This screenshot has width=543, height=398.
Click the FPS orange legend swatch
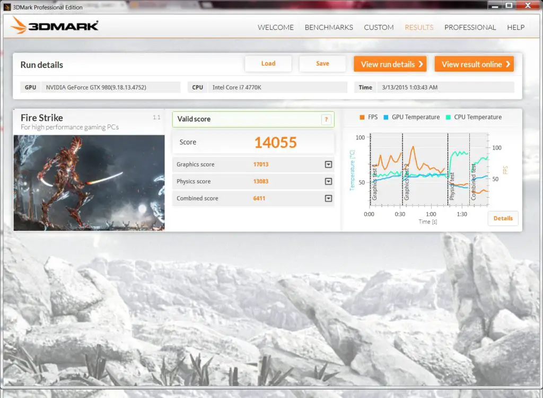[x=362, y=117]
